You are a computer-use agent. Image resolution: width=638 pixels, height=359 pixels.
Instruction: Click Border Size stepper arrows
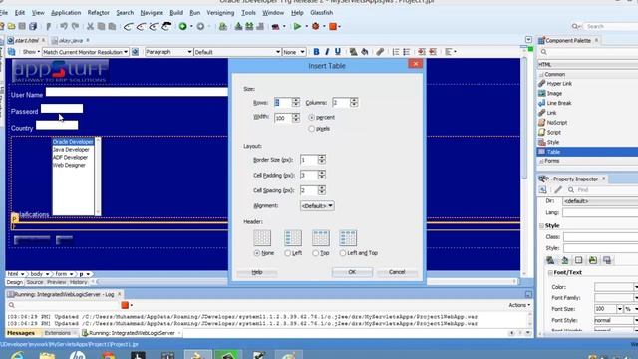(x=322, y=160)
